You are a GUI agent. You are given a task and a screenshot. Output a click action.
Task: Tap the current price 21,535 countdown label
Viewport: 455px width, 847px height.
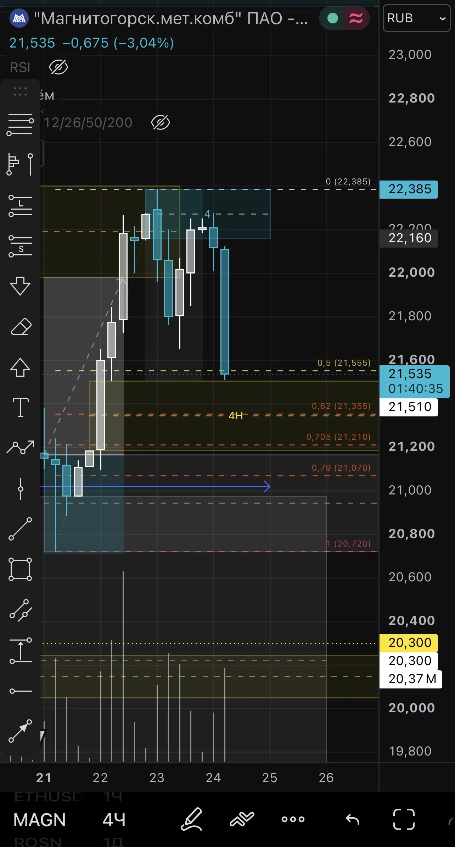[x=415, y=382]
